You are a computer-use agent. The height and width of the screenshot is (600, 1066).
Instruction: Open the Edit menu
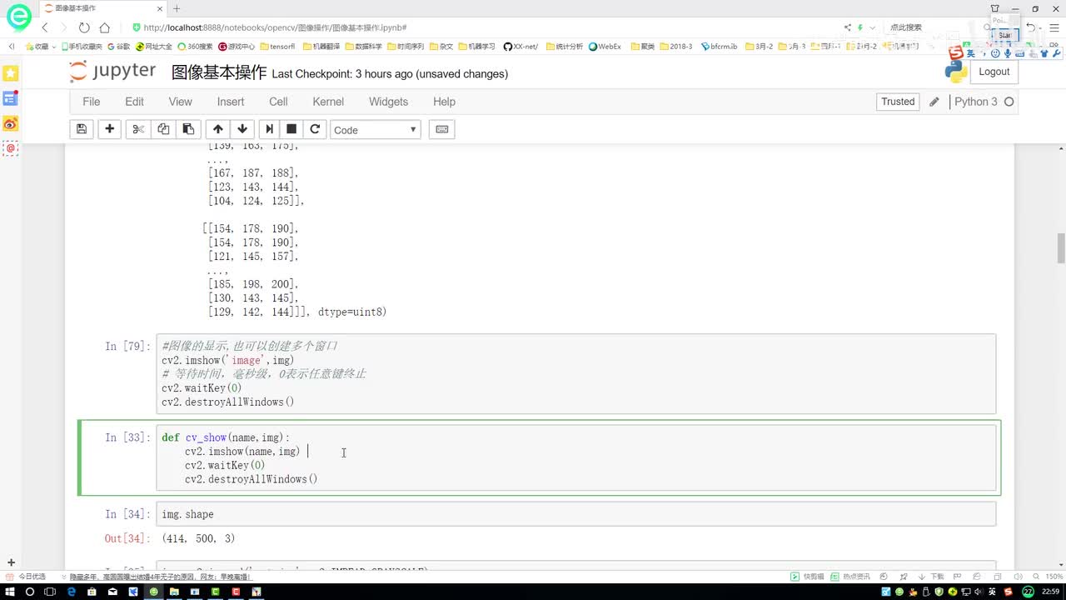135,102
